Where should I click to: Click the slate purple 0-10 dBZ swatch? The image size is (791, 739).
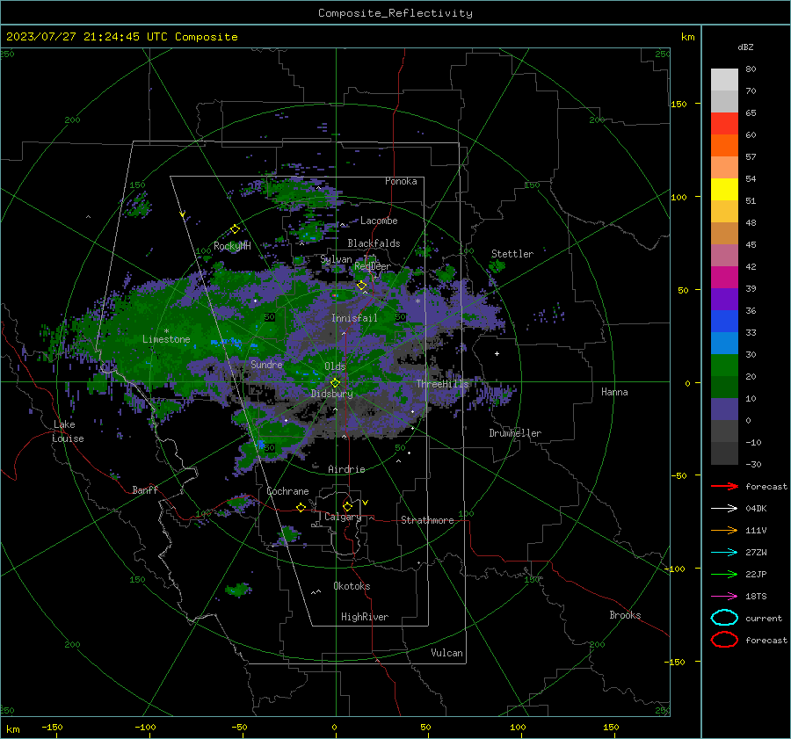724,409
